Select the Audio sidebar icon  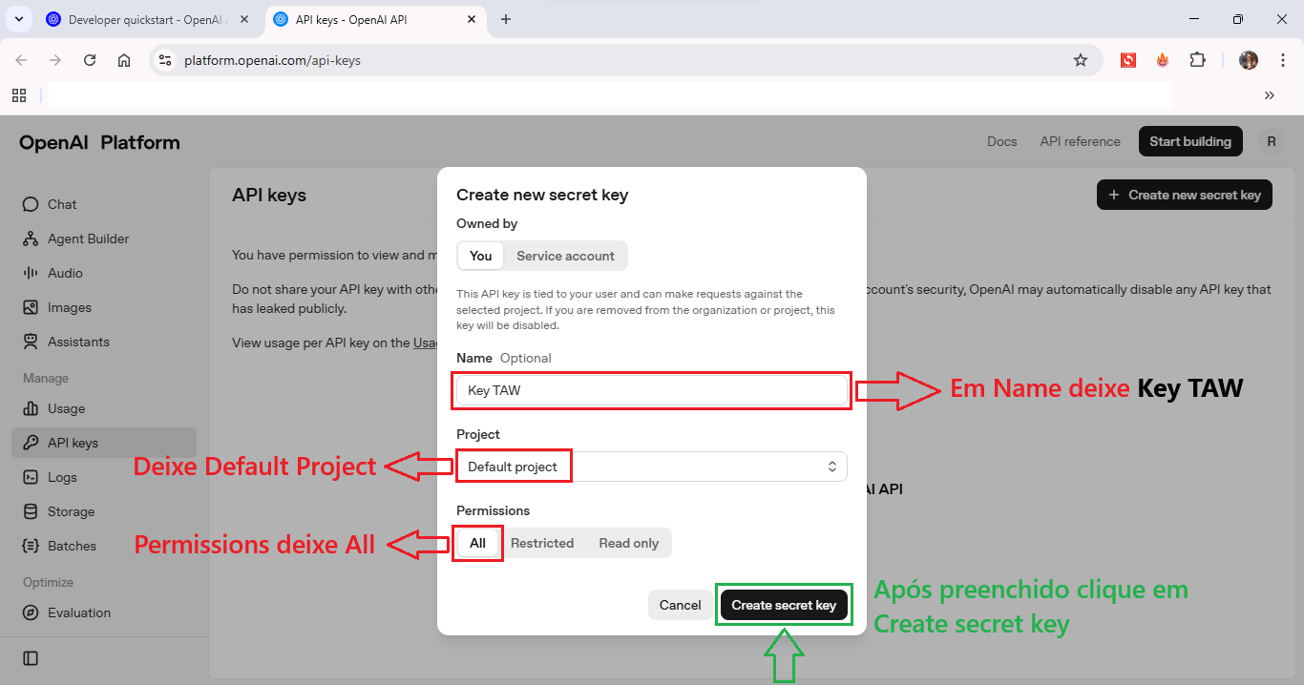tap(31, 273)
